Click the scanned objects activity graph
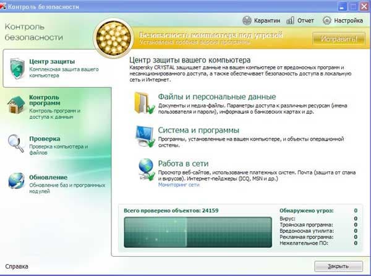371x276 pixels. pos(198,232)
